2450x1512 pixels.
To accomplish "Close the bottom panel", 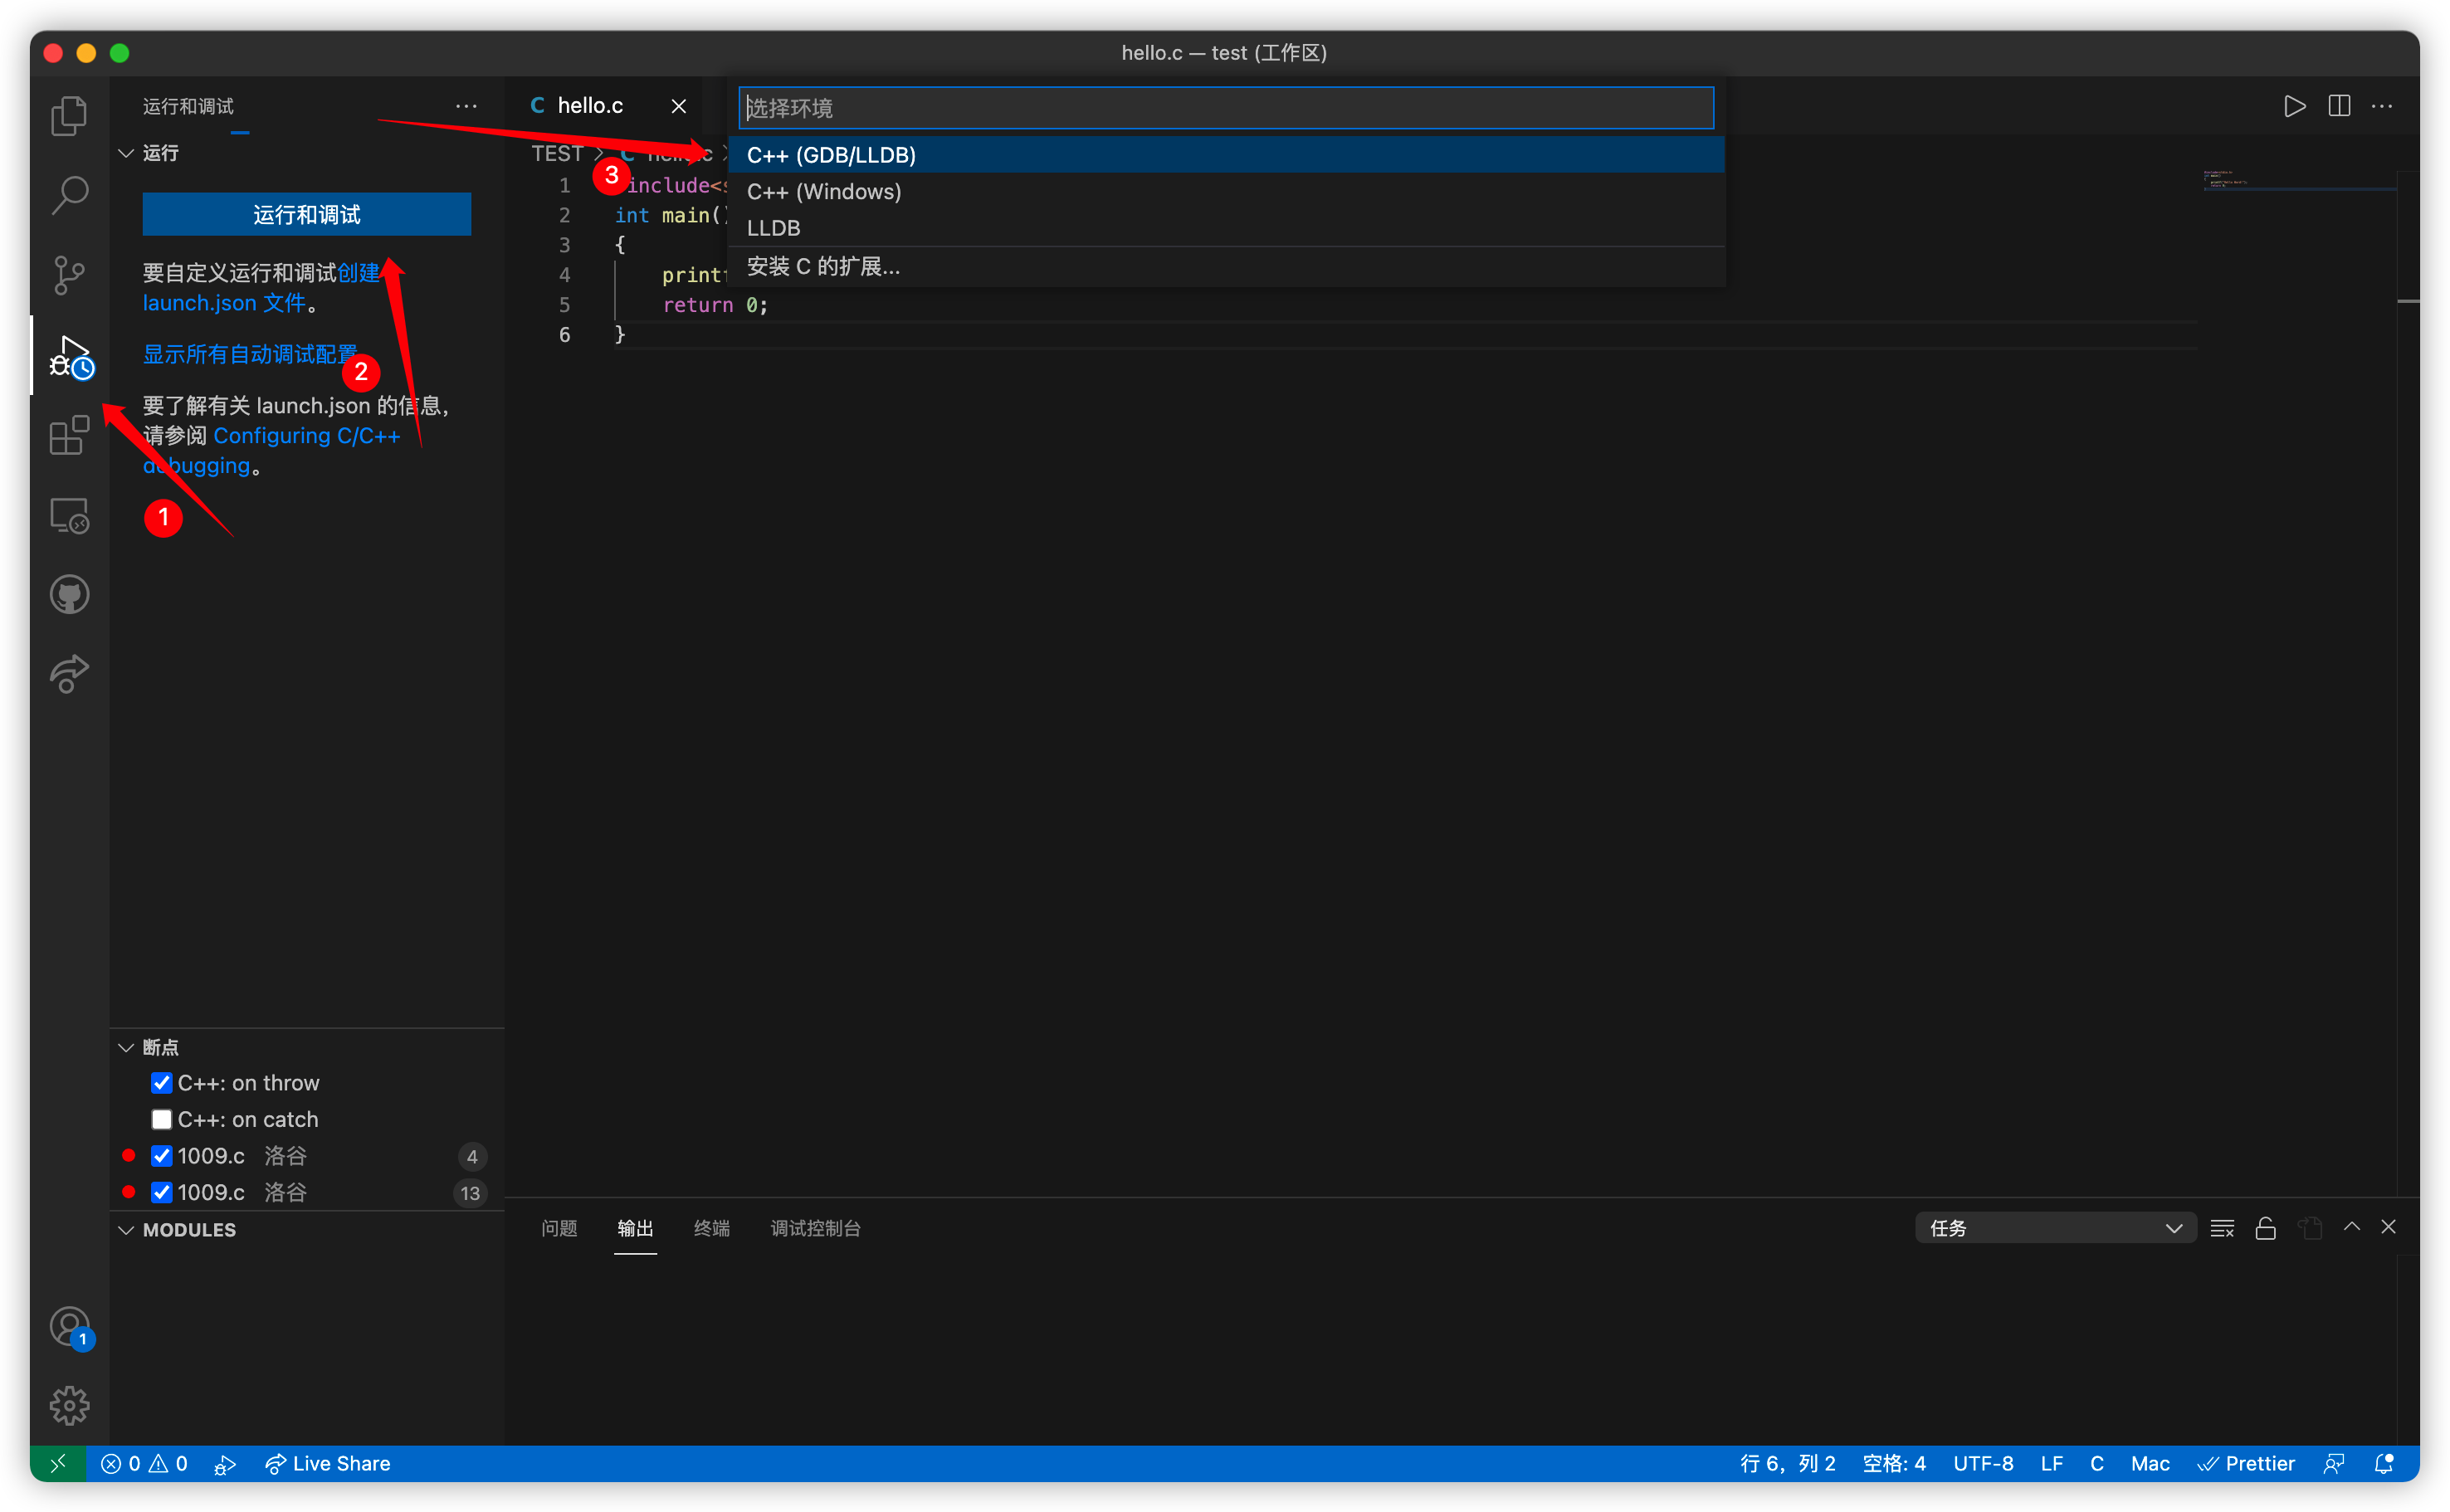I will [2388, 1227].
